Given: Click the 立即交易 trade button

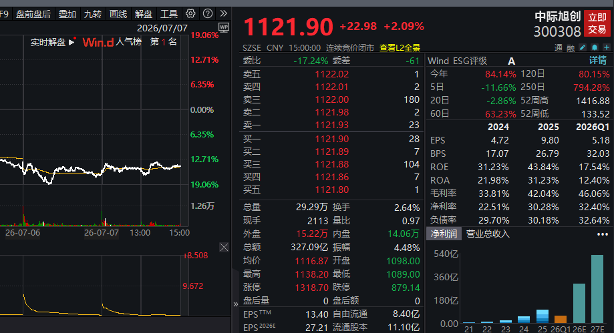Looking at the screenshot, I should pyautogui.click(x=597, y=23).
